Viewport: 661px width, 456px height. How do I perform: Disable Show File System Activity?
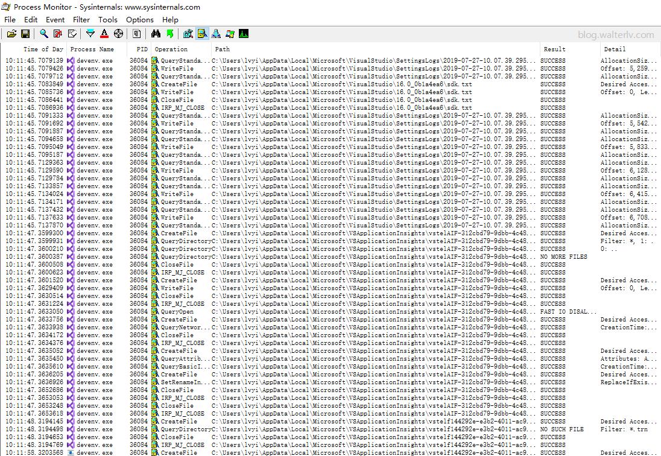tap(202, 34)
